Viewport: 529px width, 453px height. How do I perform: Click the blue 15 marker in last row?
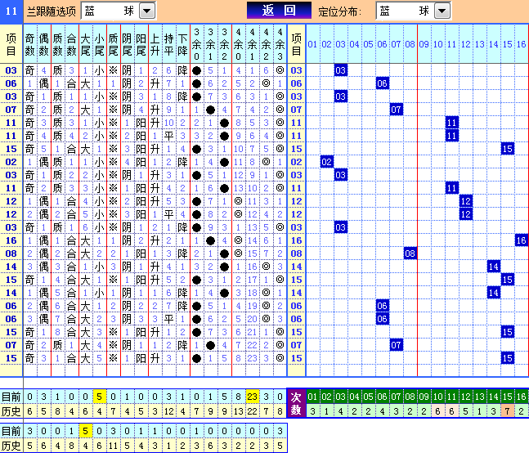[508, 358]
